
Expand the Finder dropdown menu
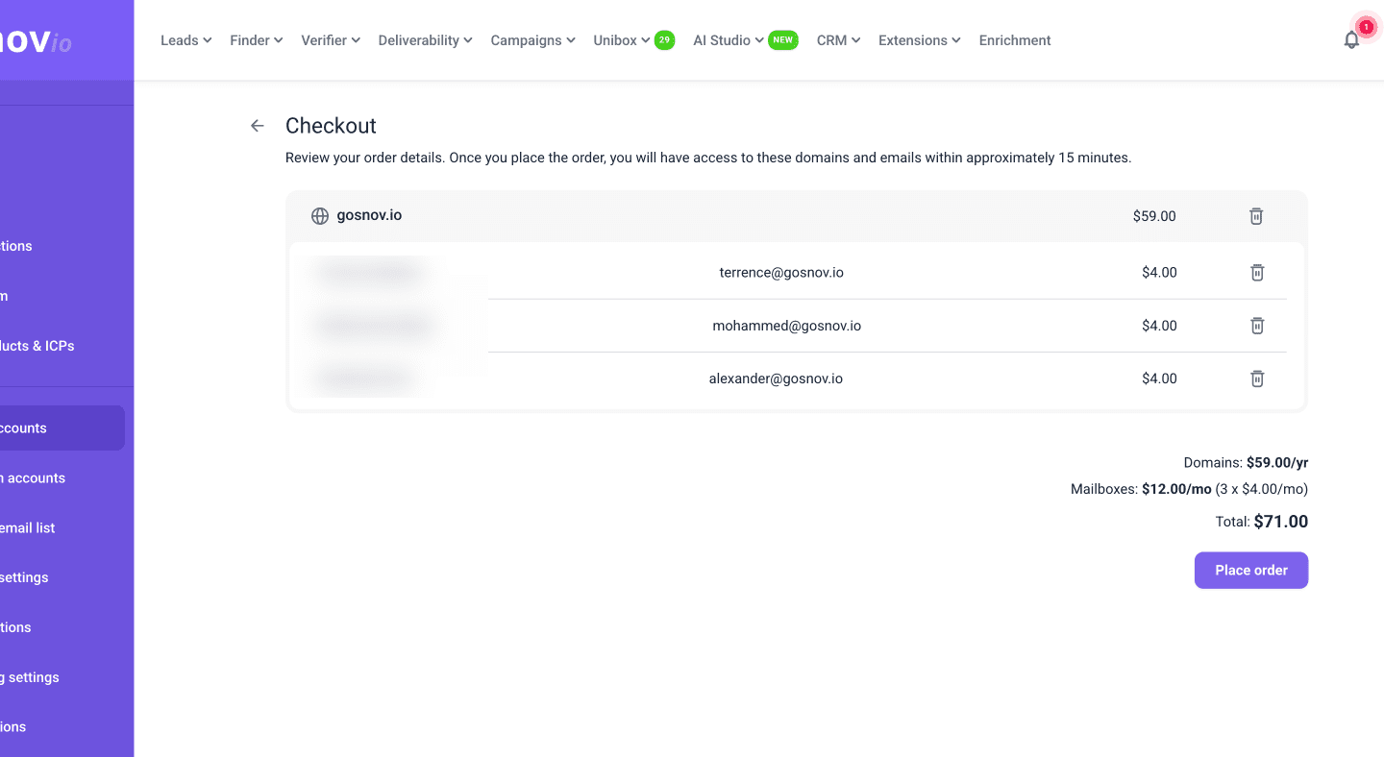(x=256, y=40)
